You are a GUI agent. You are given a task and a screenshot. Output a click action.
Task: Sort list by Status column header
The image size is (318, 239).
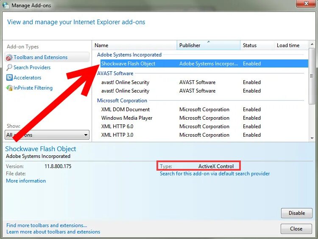(x=257, y=45)
